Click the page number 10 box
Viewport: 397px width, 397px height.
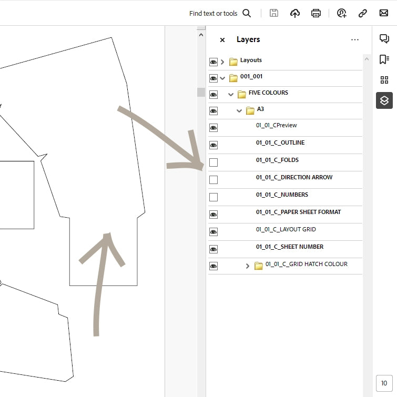384,383
